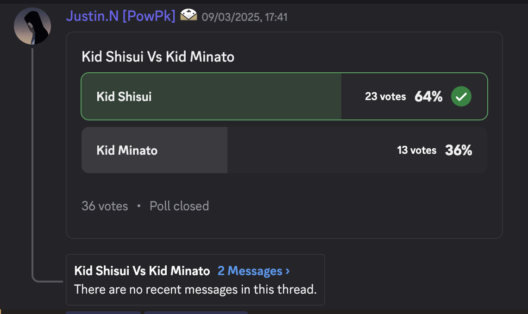528x314 pixels.
Task: Click the message timestamp 09/03/2025, 17:41
Action: [x=245, y=17]
